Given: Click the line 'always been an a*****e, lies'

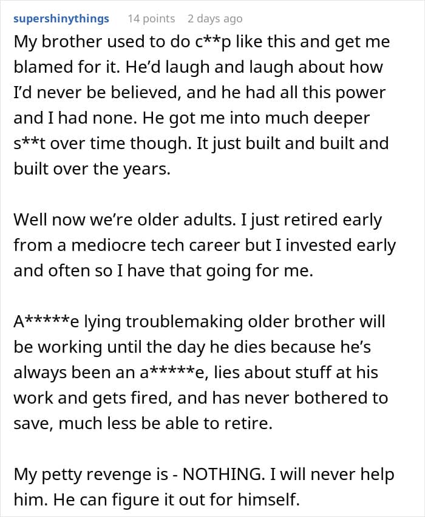Looking at the screenshot, I should 195,373.
